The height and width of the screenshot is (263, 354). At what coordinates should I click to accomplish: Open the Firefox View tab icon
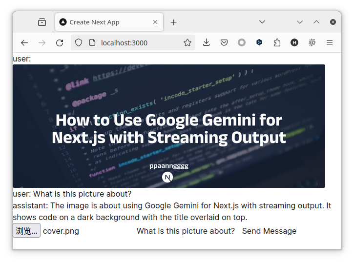point(42,22)
